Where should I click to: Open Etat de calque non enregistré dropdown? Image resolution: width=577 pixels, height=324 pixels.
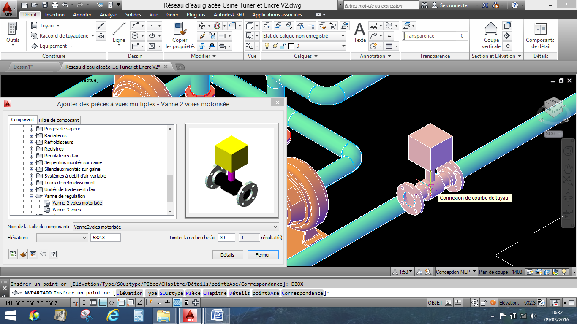(304, 36)
